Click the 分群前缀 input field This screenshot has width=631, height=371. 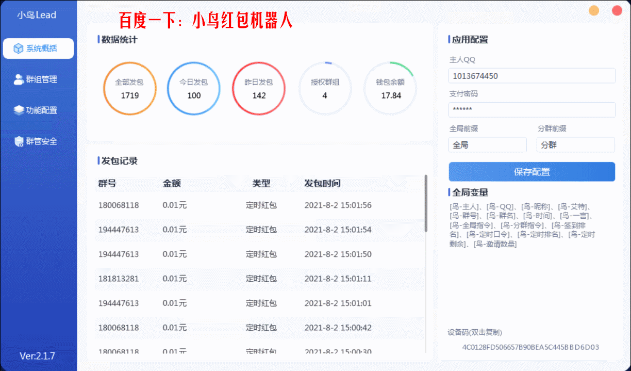(x=576, y=145)
